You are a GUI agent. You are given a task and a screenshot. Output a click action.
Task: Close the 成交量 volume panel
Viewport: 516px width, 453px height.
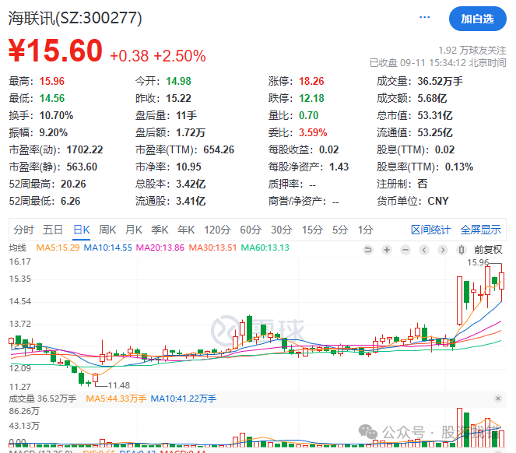coord(498,399)
